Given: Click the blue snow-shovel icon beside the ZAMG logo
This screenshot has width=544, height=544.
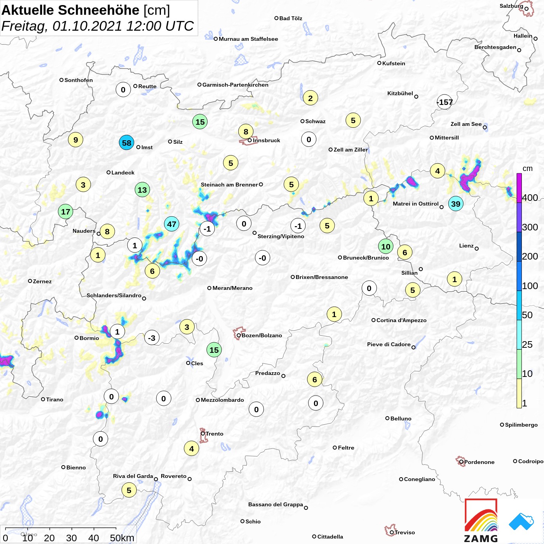Looking at the screenshot, I should pos(521,521).
